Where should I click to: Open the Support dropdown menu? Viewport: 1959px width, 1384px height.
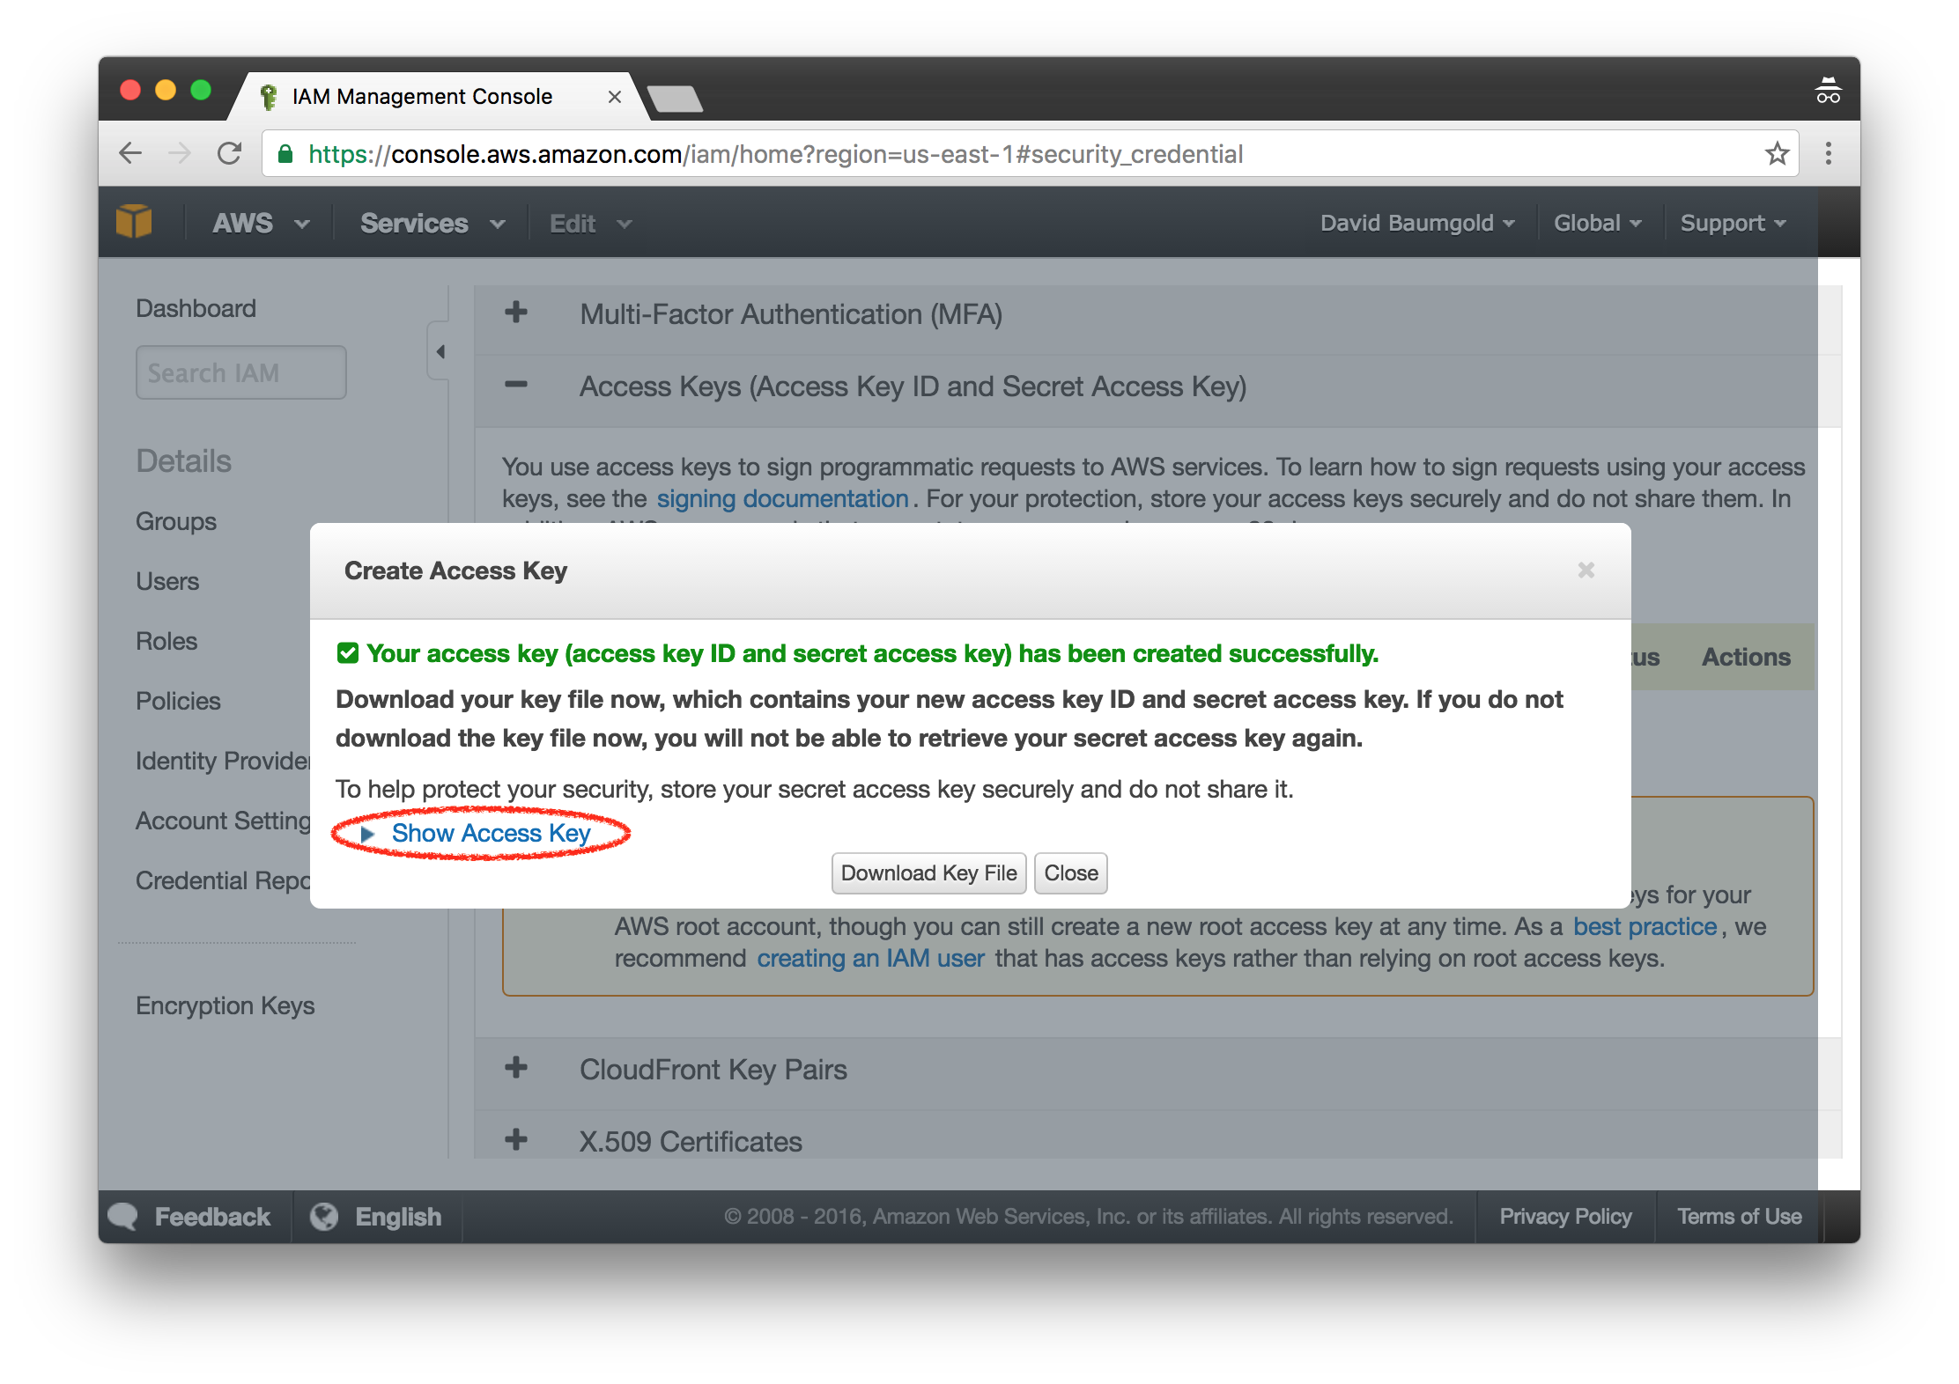[x=1733, y=223]
